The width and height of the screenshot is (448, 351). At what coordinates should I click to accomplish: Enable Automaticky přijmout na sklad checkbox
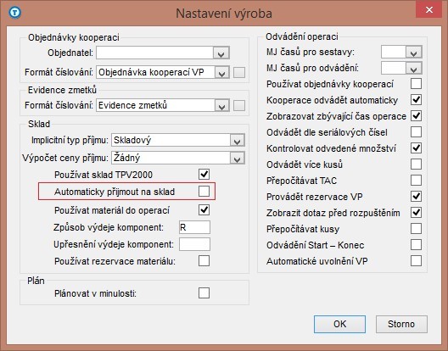coord(204,191)
